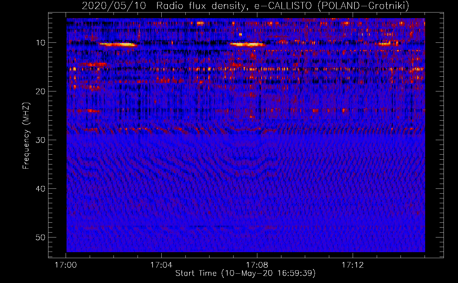The image size is (458, 283).
Task: Click the date '2020/05/10' in the title
Action: coord(114,6)
